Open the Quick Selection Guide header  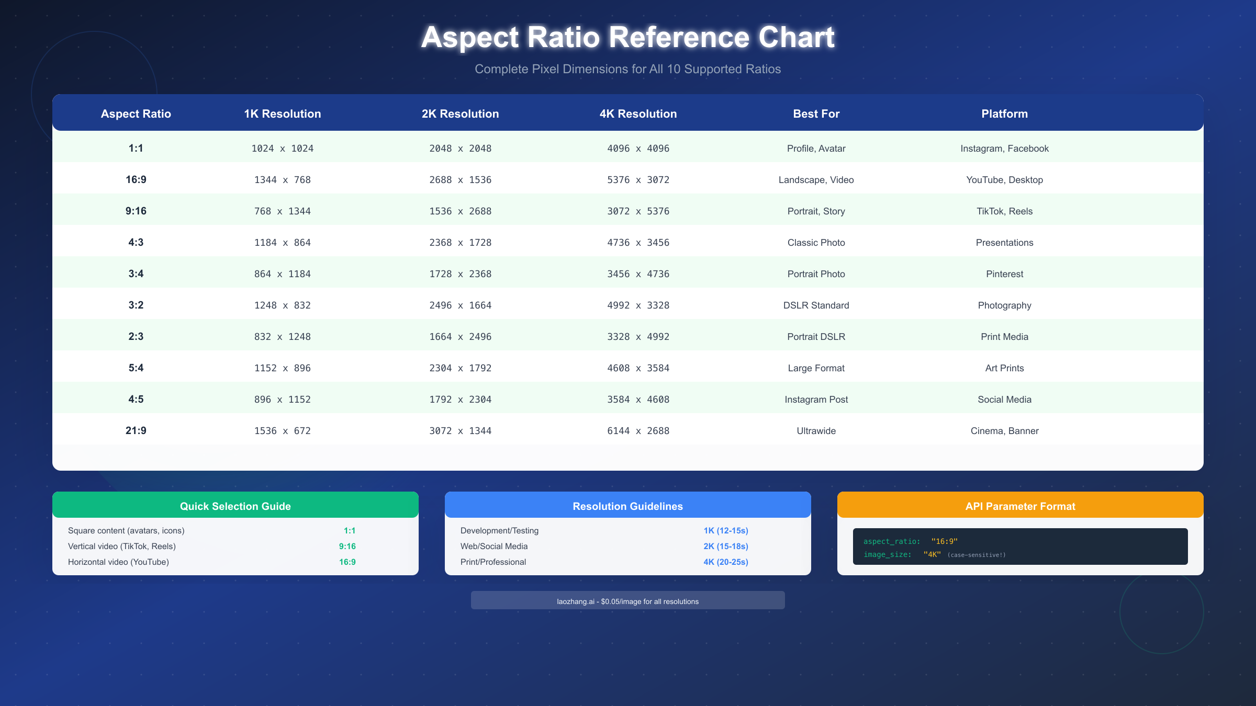point(235,506)
